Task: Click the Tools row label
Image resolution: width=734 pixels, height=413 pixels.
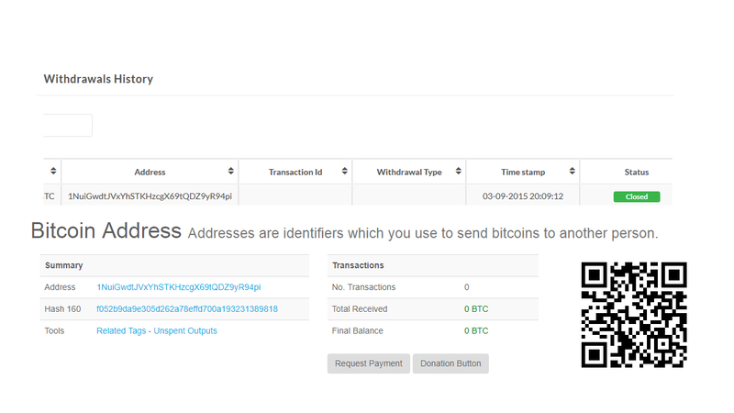Action: (x=54, y=330)
